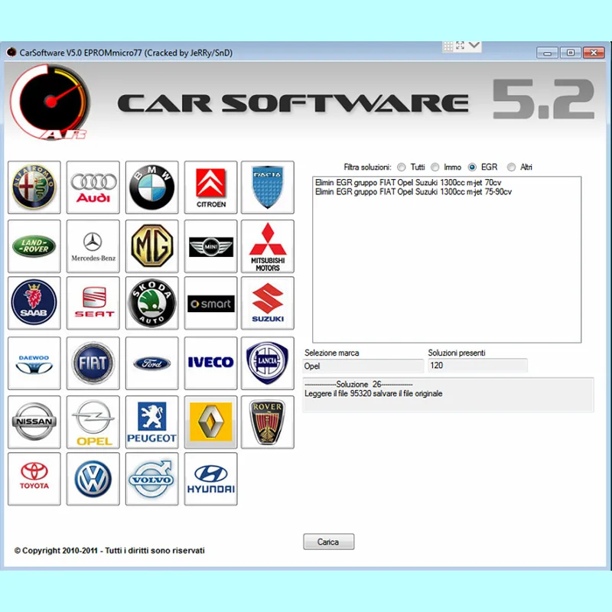Choose the Fiat brand logo

tap(93, 363)
